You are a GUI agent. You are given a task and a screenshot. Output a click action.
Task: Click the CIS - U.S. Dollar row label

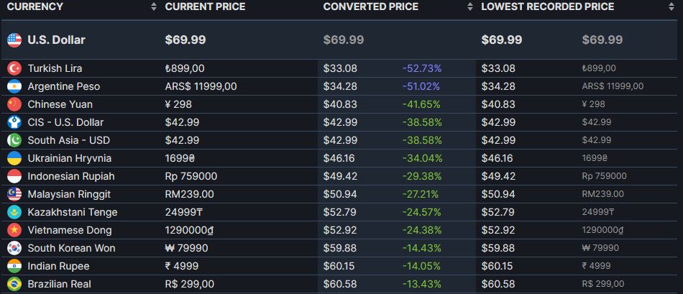pyautogui.click(x=65, y=122)
